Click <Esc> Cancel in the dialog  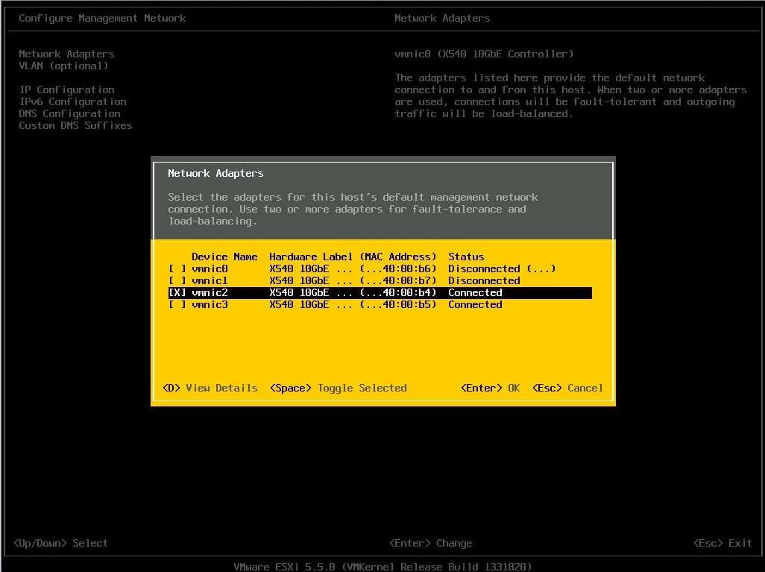click(568, 388)
